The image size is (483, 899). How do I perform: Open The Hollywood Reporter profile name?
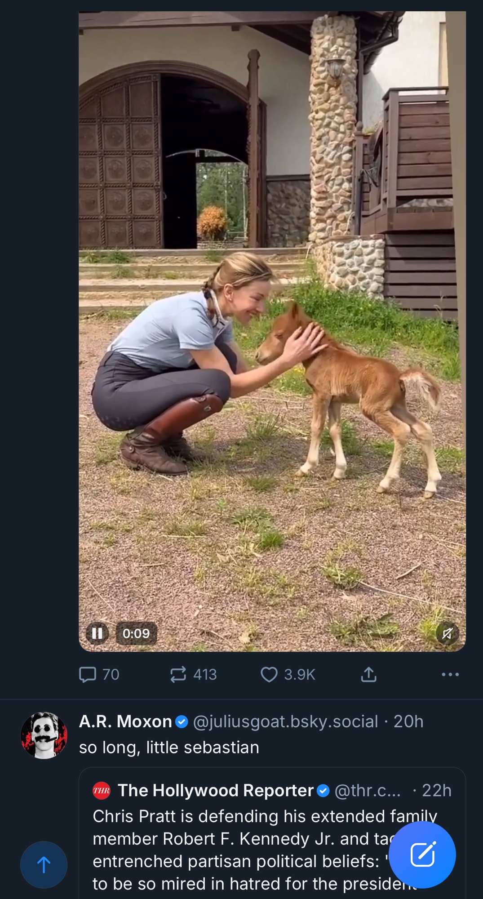click(215, 790)
